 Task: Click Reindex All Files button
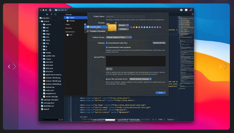pos(159,43)
